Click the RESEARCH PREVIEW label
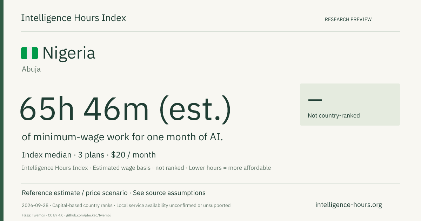This screenshot has height=221, width=421. pos(348,20)
